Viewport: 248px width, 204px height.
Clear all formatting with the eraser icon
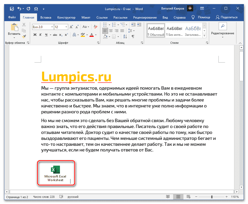point(95,27)
